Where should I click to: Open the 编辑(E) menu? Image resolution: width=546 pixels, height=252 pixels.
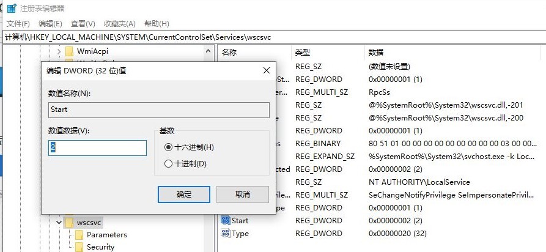(x=50, y=23)
